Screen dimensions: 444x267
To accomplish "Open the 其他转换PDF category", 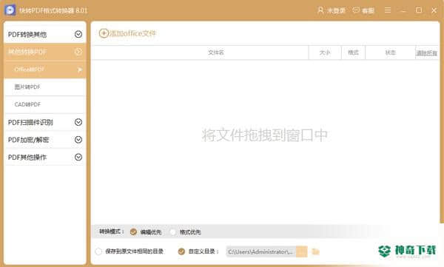I will 44,52.
